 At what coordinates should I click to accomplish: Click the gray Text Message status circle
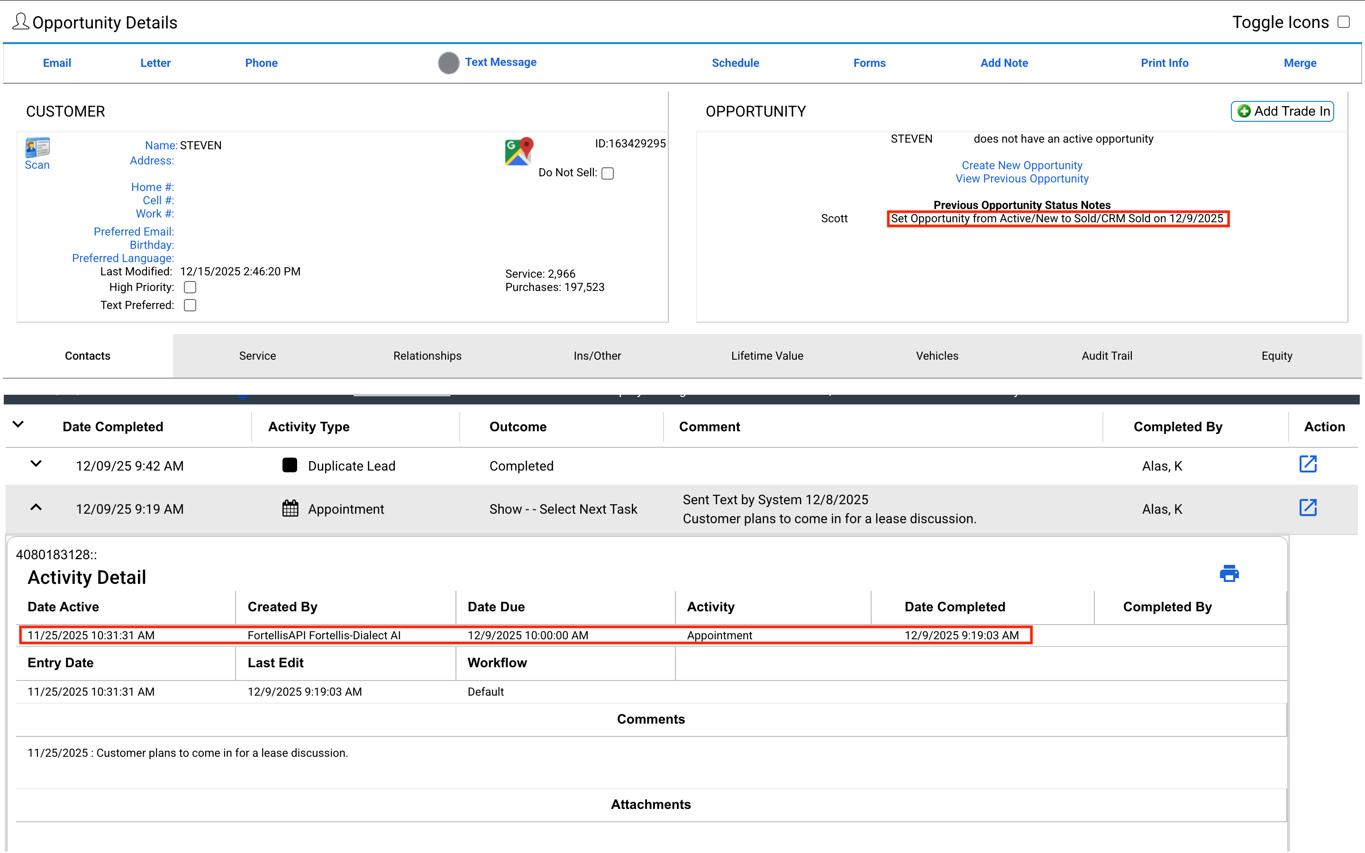[x=448, y=63]
